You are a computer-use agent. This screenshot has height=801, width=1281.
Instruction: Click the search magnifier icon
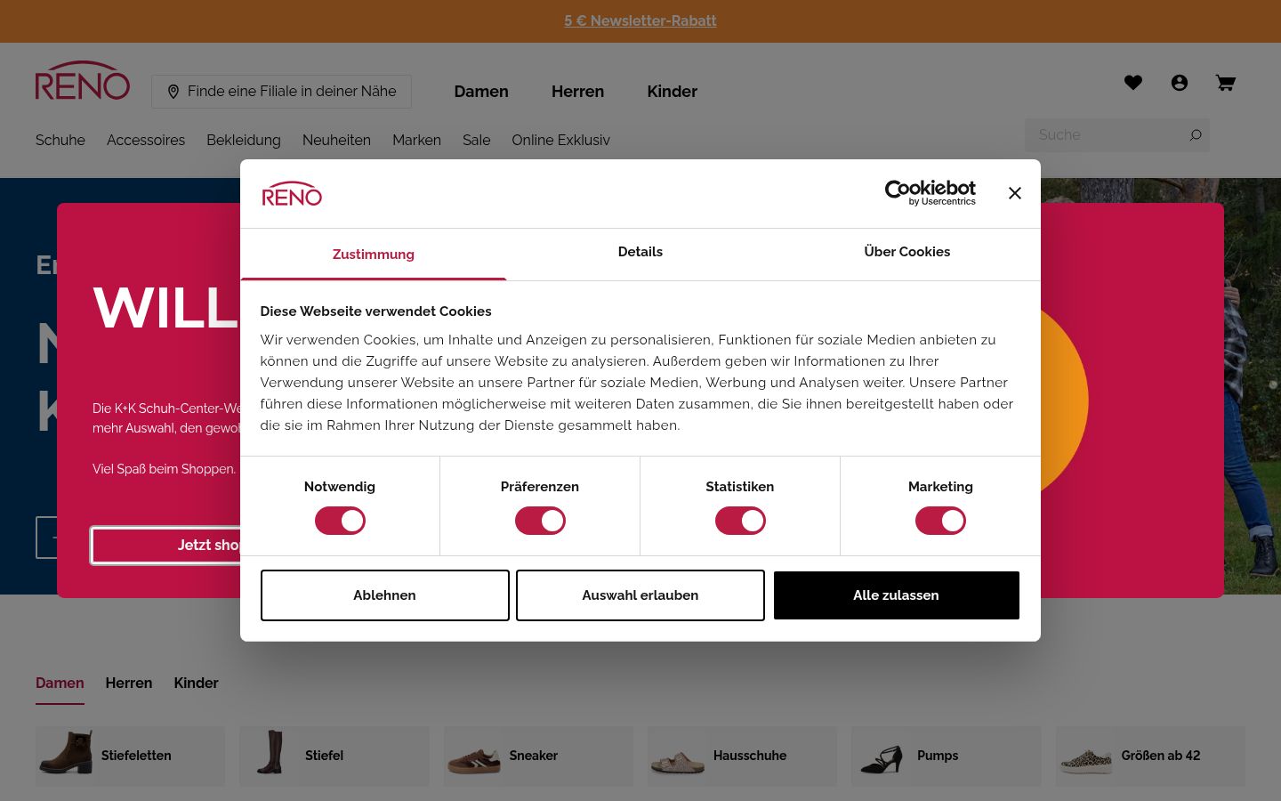tap(1196, 135)
